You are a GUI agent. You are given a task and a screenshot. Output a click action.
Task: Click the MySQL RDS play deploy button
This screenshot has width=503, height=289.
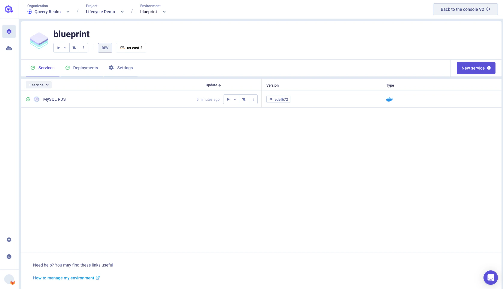click(228, 99)
